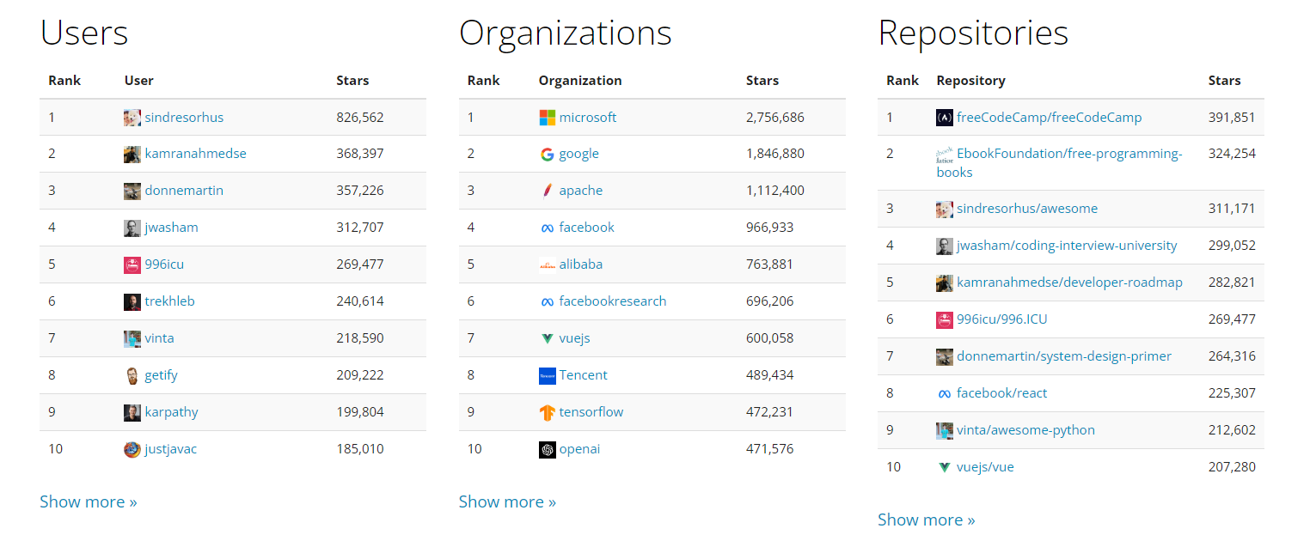Open Tencent organization link

pyautogui.click(x=584, y=375)
